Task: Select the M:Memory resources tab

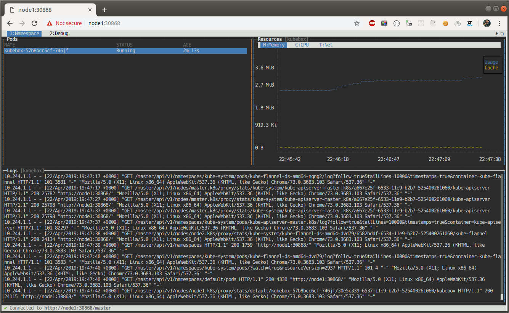Action: pyautogui.click(x=274, y=45)
